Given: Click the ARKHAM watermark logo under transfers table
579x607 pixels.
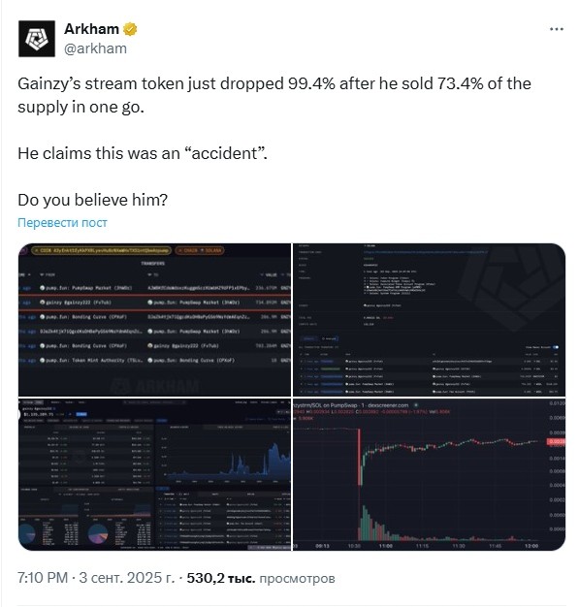Looking at the screenshot, I should [x=155, y=386].
